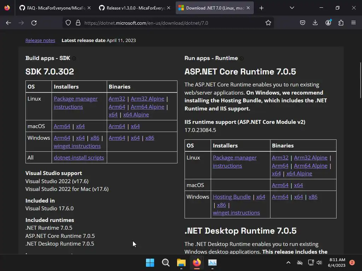Screen dimensions: 362x271
Task: Open ASP.NET Runtime Linux Package manager instructions
Action: (235, 162)
